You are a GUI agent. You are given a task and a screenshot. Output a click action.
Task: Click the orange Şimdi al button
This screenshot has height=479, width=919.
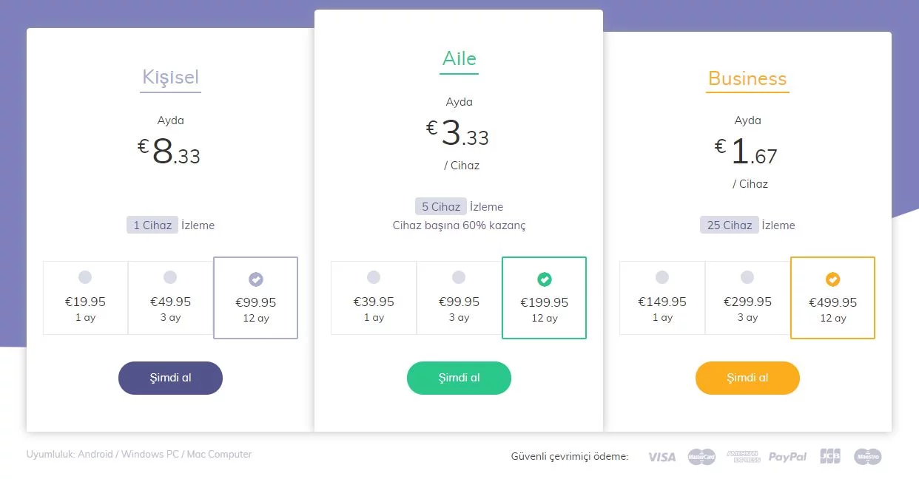(747, 378)
